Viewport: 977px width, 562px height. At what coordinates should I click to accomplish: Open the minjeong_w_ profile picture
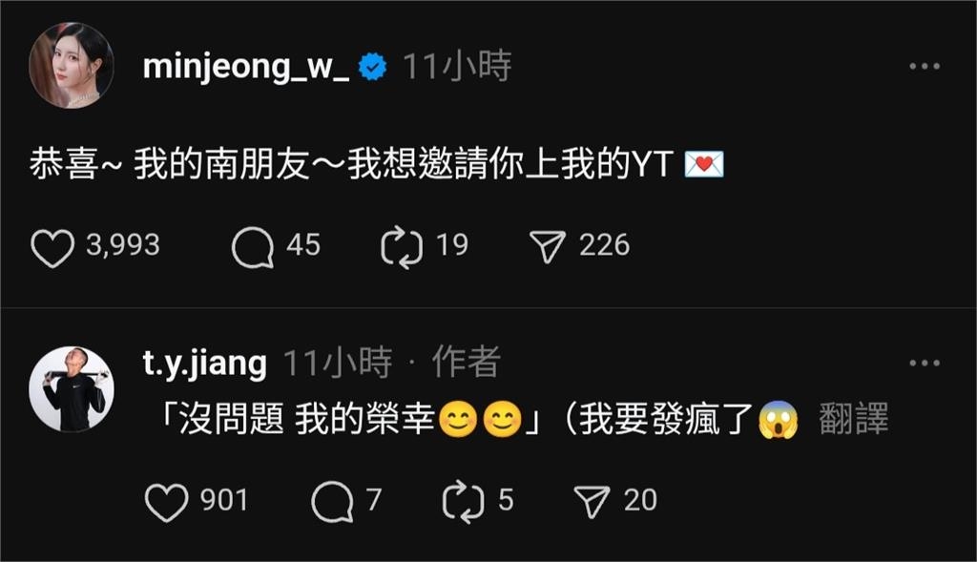click(72, 66)
